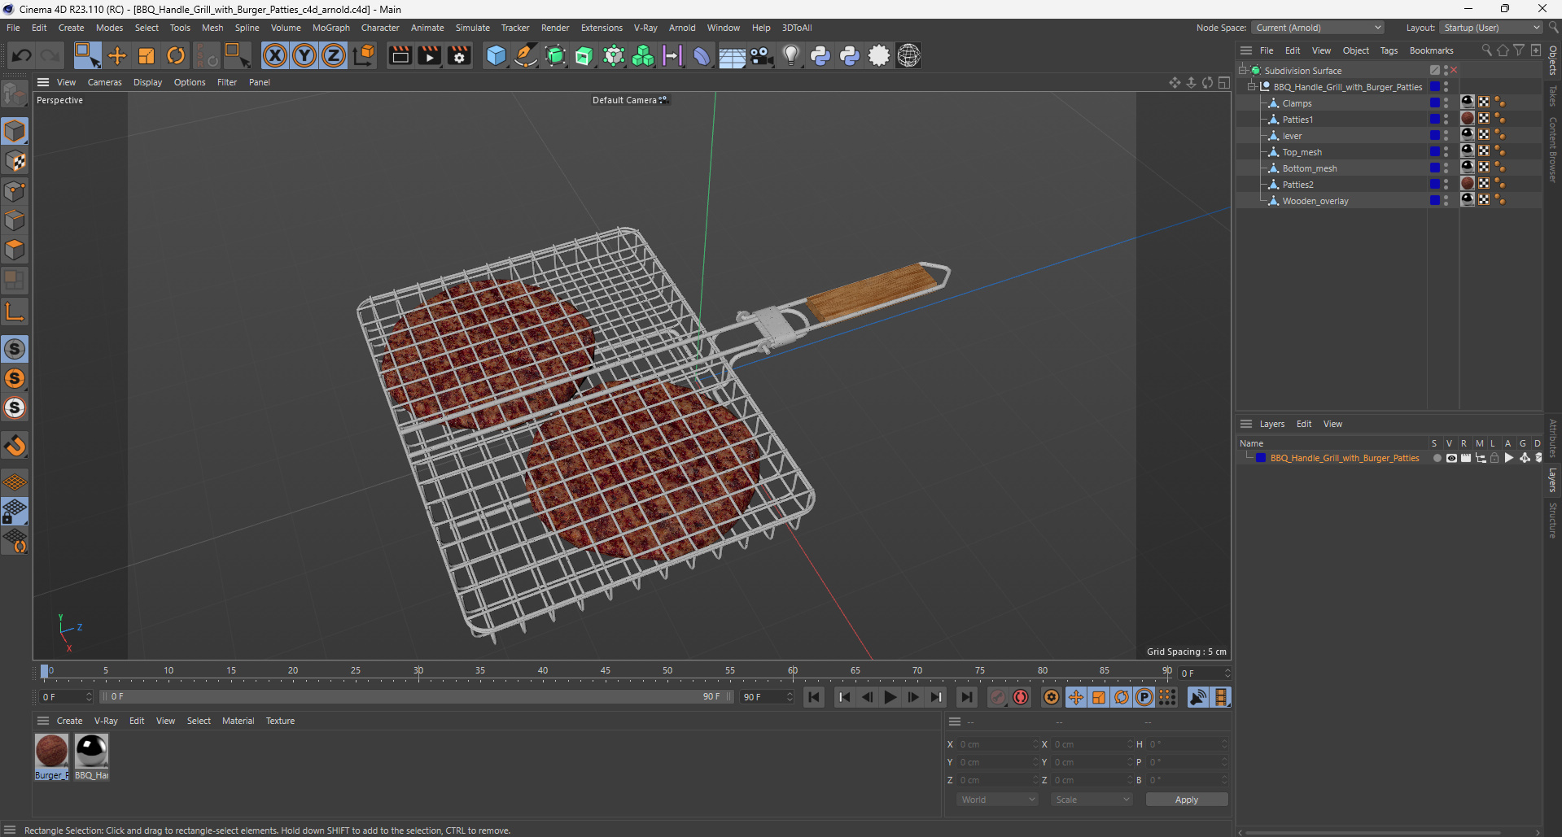This screenshot has width=1562, height=837.
Task: Select the Clamps object
Action: tap(1297, 103)
